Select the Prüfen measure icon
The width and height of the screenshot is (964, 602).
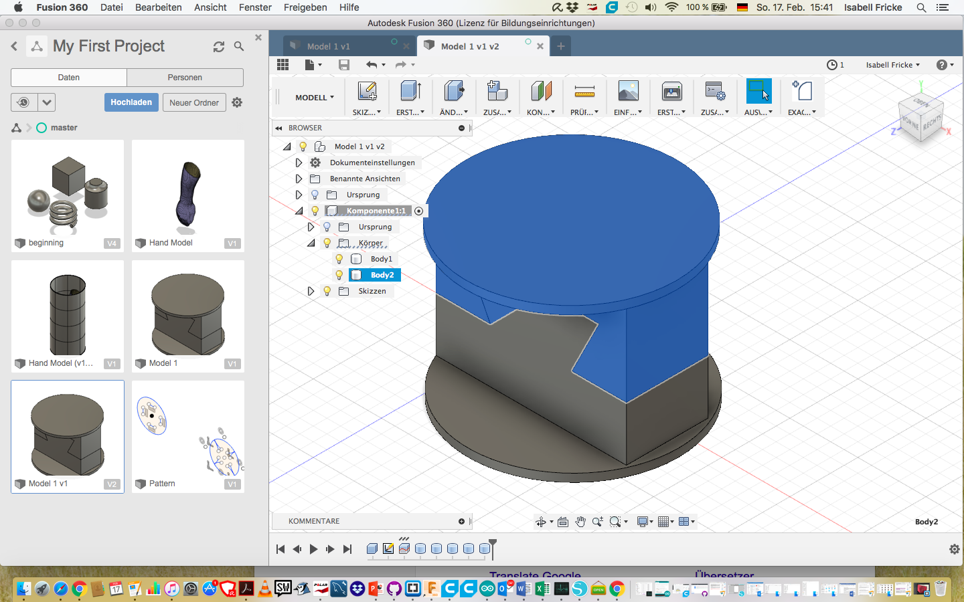tap(584, 91)
